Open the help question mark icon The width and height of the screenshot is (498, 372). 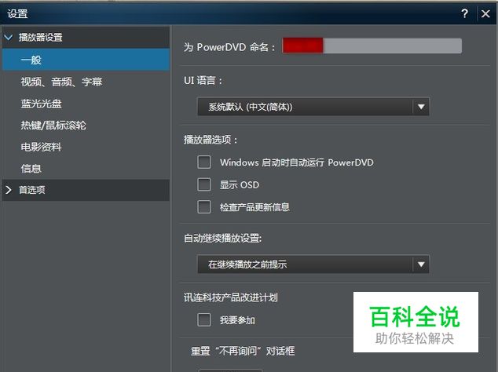464,13
